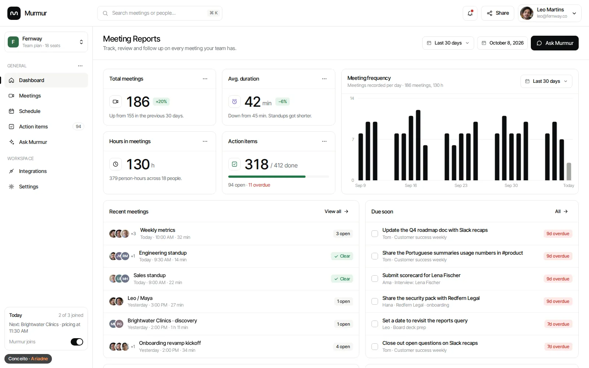Click View all recent meetings
Image resolution: width=589 pixels, height=368 pixels.
coord(336,212)
